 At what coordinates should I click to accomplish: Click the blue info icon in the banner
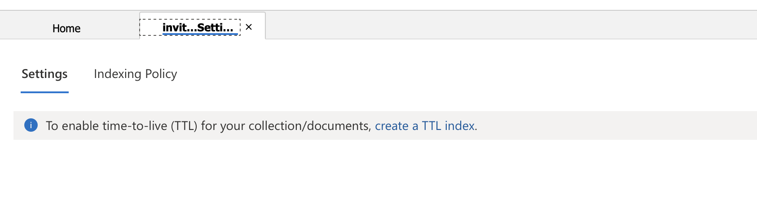click(x=31, y=125)
